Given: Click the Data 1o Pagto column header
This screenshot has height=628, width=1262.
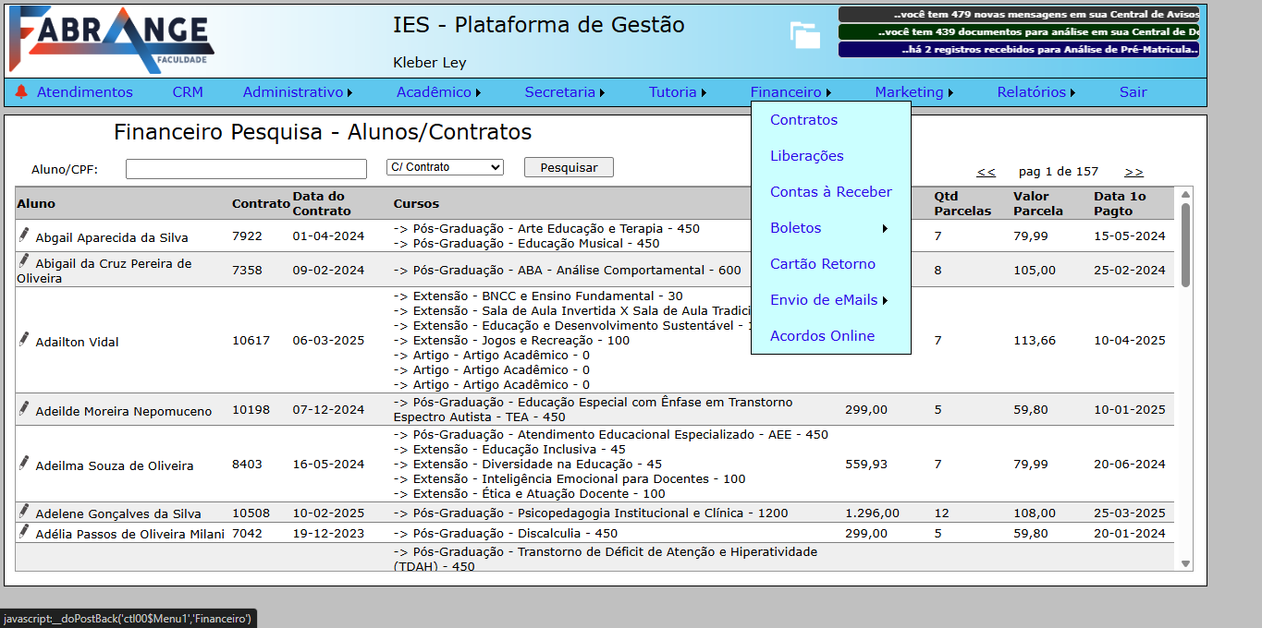Looking at the screenshot, I should [1120, 203].
